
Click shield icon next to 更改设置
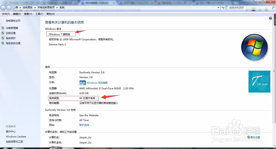[249, 137]
